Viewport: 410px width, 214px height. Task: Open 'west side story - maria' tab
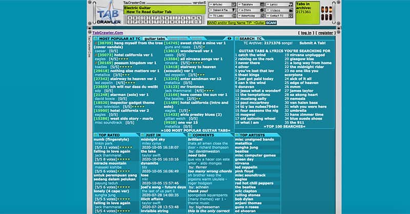tap(132, 119)
